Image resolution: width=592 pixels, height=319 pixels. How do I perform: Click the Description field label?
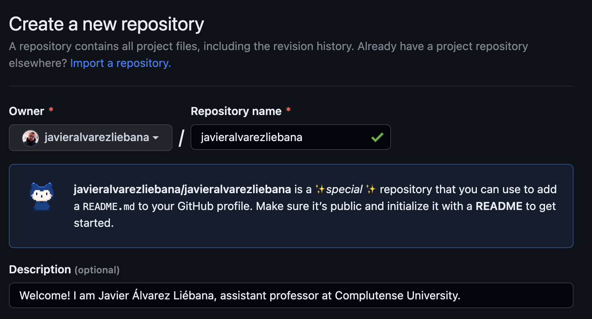point(40,269)
